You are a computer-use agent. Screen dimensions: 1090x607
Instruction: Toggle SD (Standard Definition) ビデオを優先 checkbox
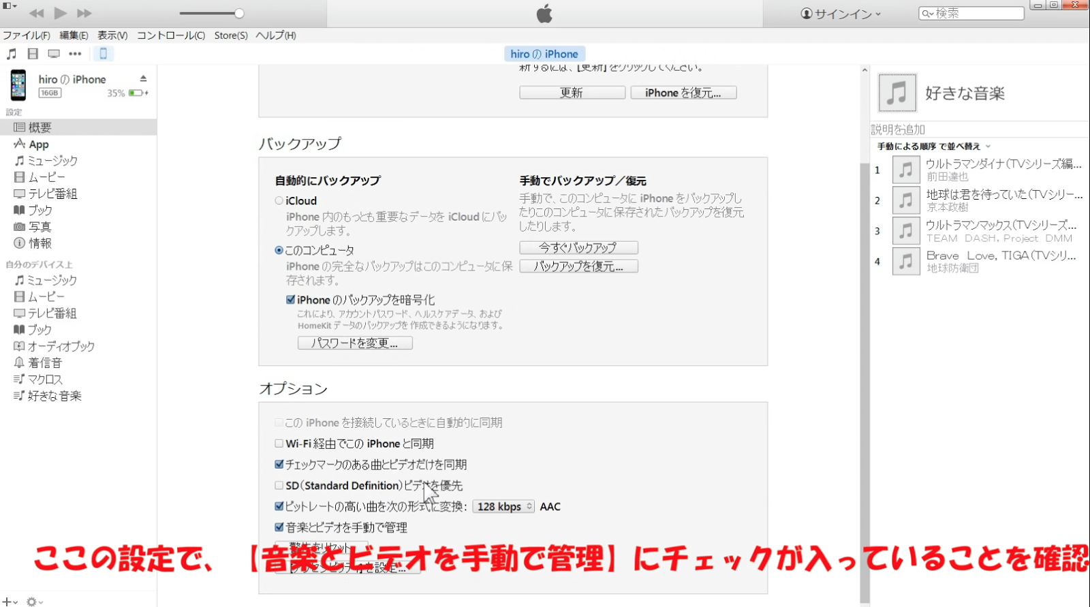(x=279, y=486)
